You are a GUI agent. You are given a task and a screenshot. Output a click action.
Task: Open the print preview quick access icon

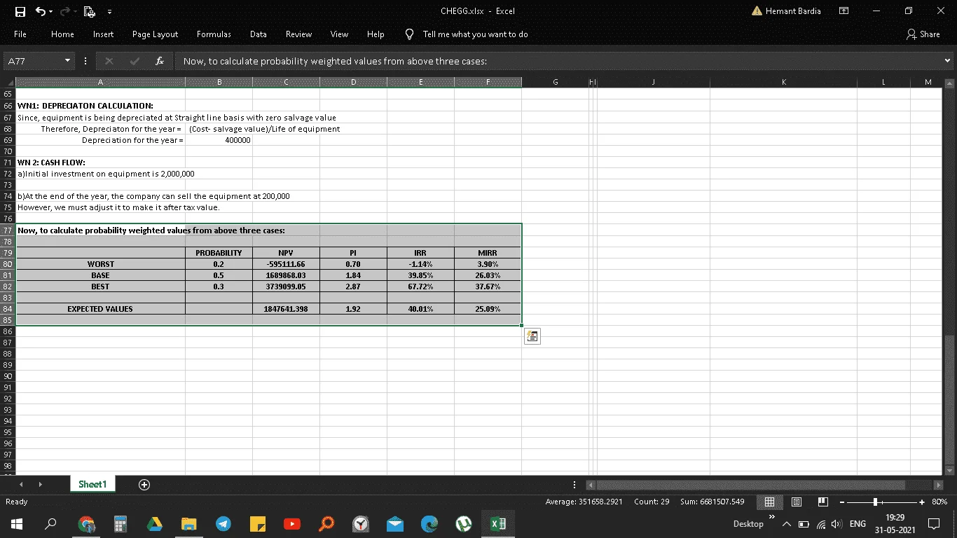pyautogui.click(x=88, y=11)
